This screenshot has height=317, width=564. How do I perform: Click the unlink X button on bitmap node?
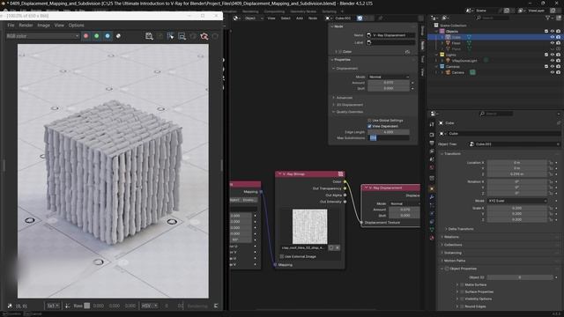pos(338,247)
